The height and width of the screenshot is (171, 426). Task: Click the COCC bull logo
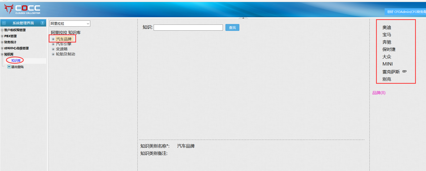9,9
